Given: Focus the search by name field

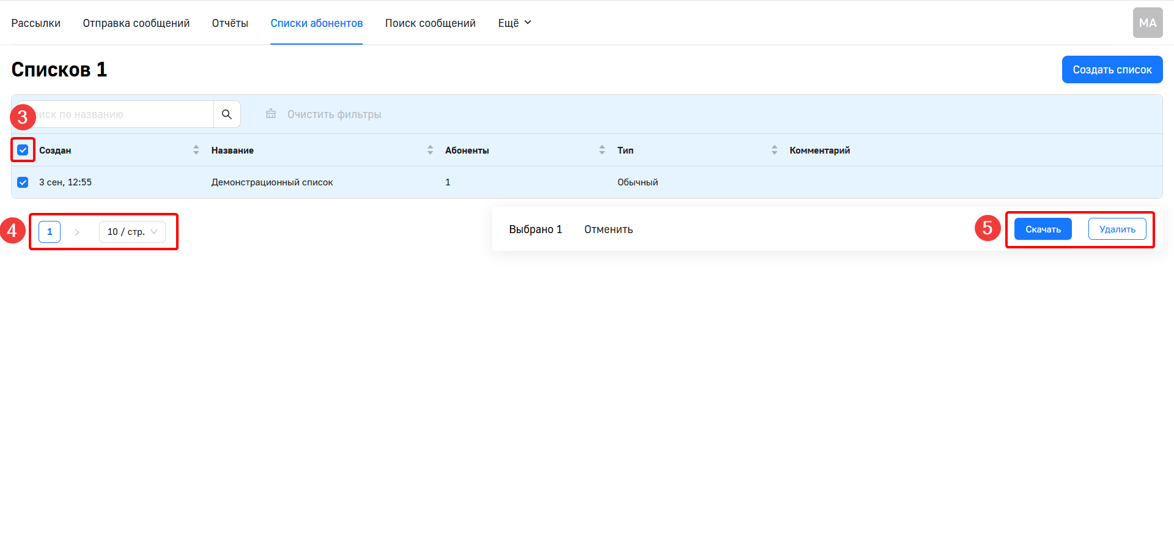Looking at the screenshot, I should click(122, 114).
